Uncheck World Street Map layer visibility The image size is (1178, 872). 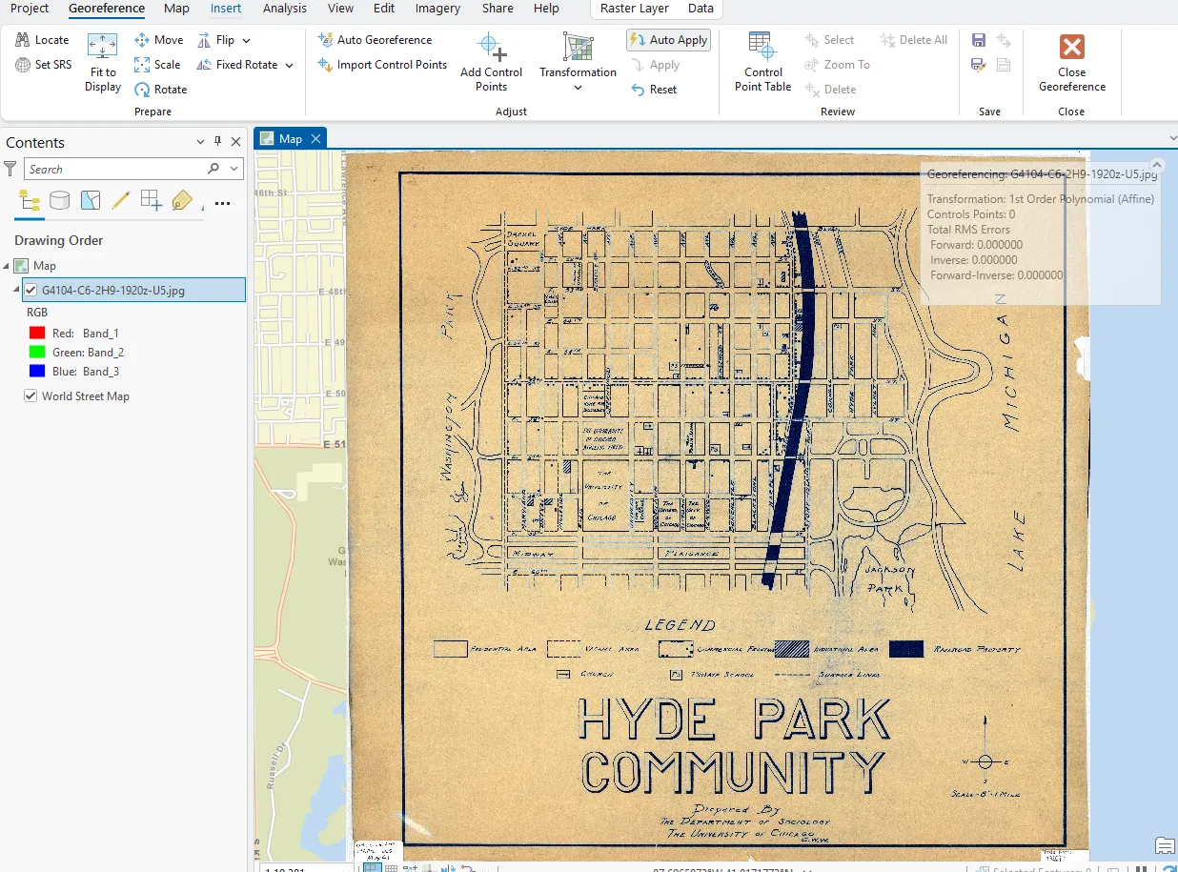pos(30,395)
